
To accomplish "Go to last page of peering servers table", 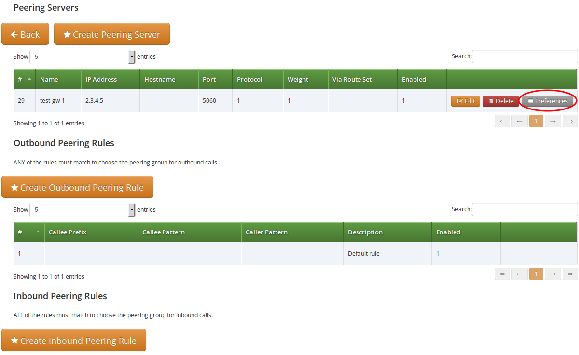I will coord(570,121).
